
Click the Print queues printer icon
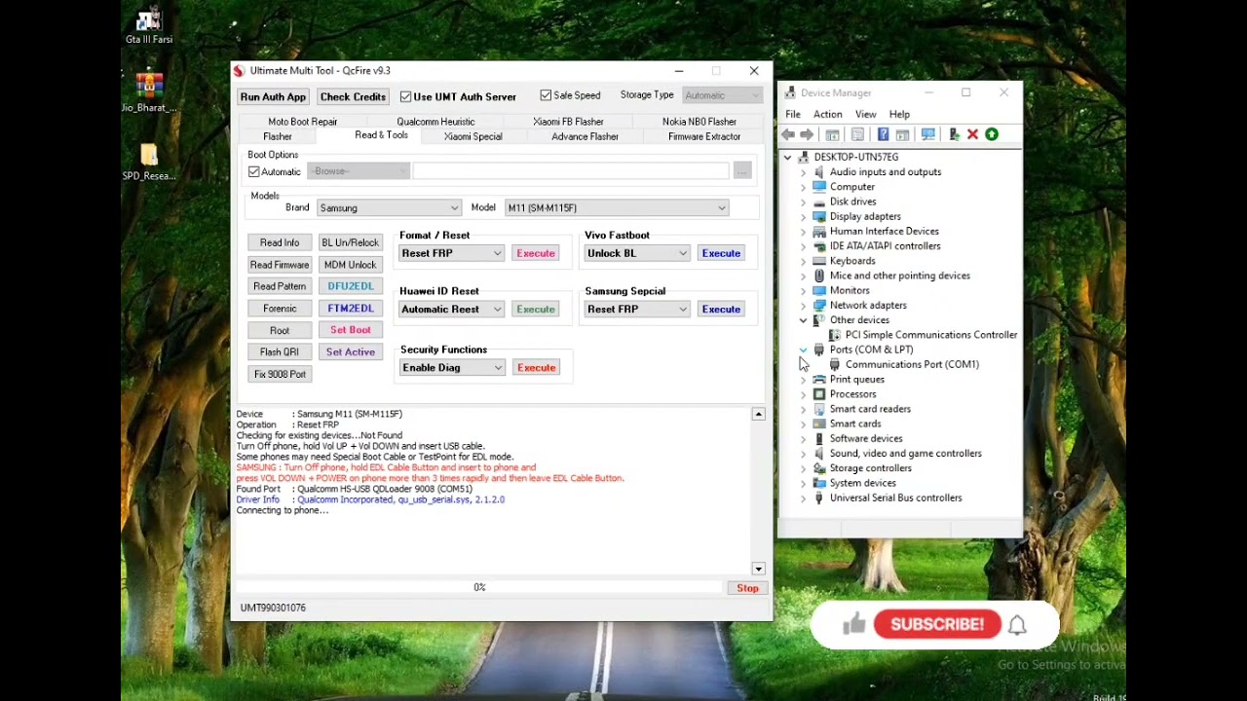(819, 380)
